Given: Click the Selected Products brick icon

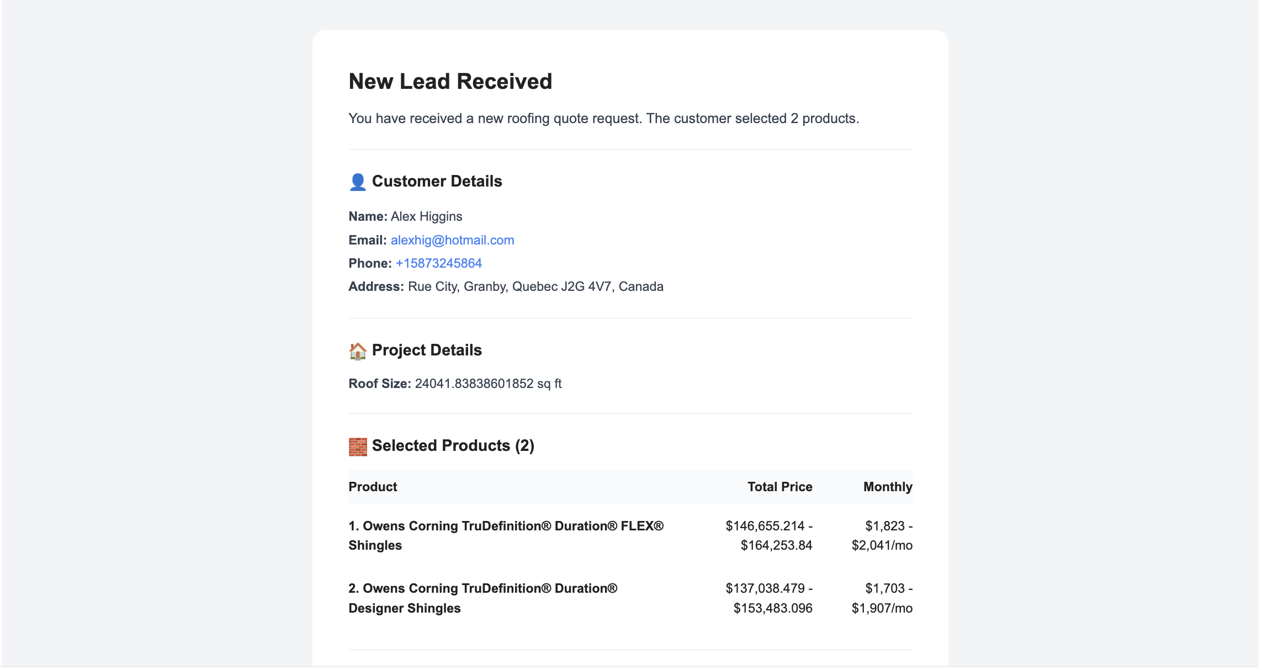Looking at the screenshot, I should 358,446.
